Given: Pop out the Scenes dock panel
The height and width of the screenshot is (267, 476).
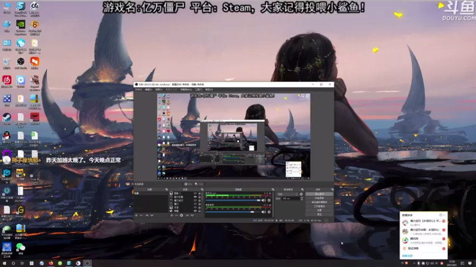Looking at the screenshot, I should 167,189.
